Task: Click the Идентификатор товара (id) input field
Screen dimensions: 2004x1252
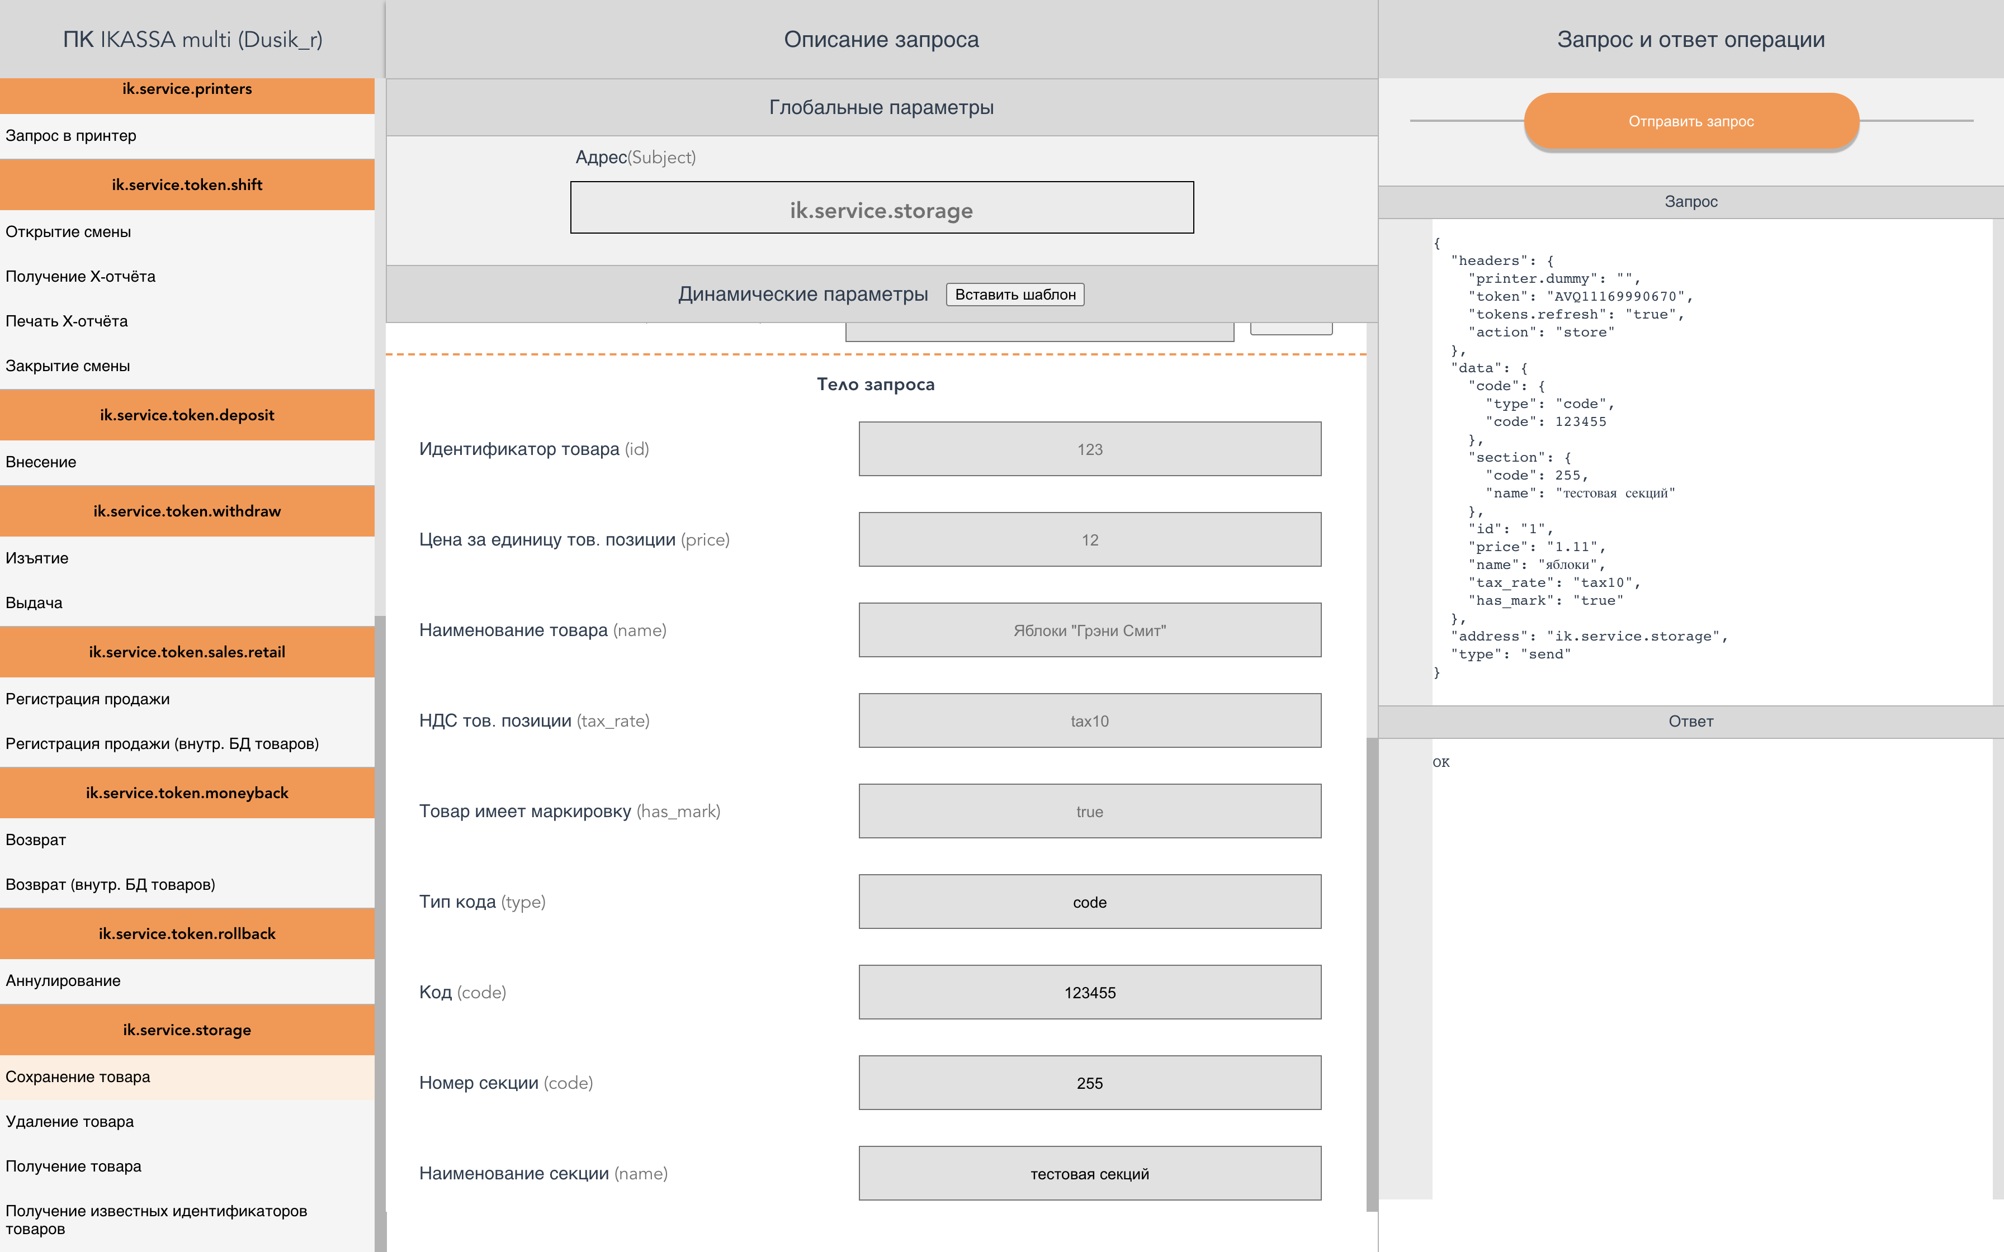Action: [x=1089, y=449]
